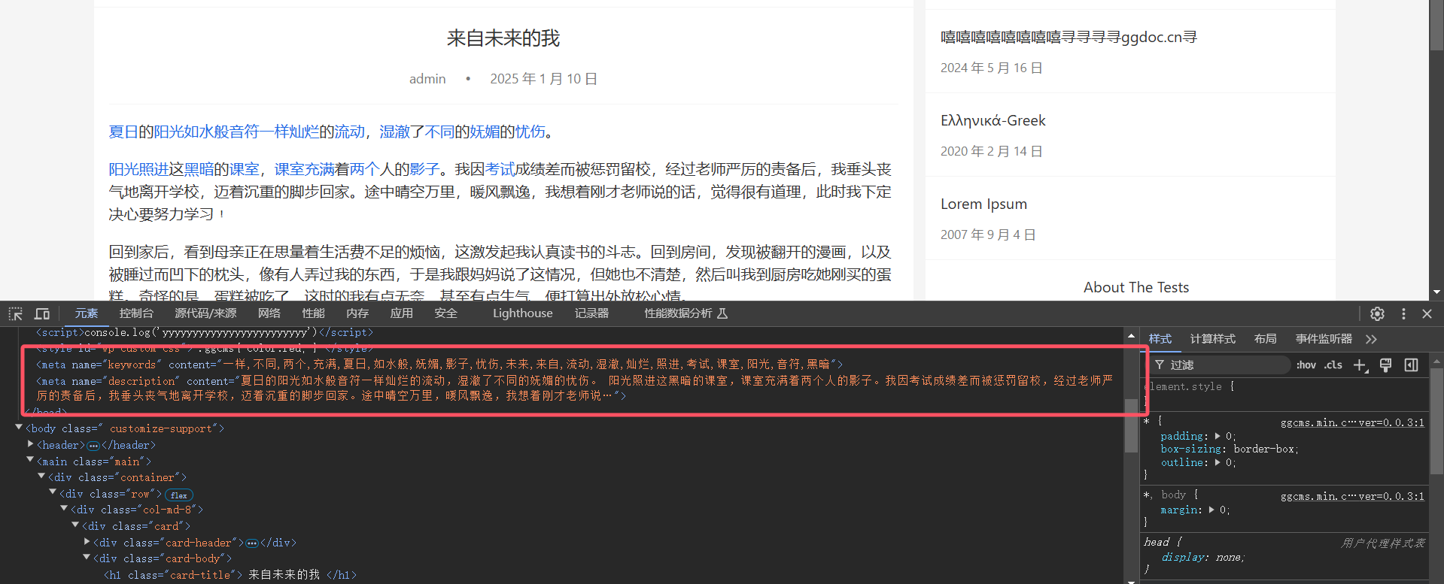The height and width of the screenshot is (584, 1444).
Task: Collapse the main class=main node
Action: (31, 460)
